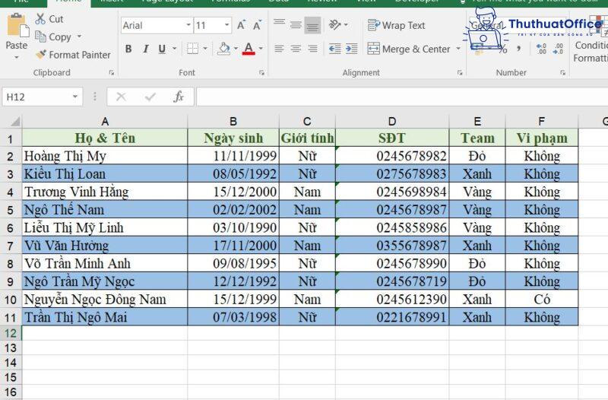The height and width of the screenshot is (400, 608).
Task: Cancel formula entry with X
Action: (121, 97)
